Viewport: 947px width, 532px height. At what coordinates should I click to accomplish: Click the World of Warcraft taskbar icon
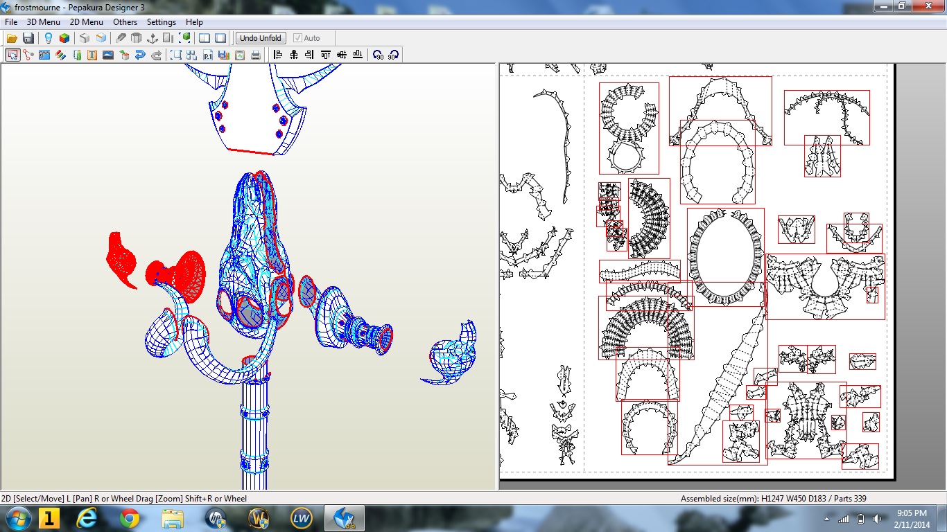pyautogui.click(x=259, y=518)
